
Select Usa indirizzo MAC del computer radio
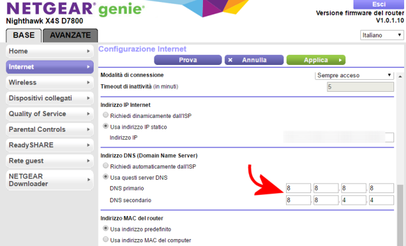(106, 239)
